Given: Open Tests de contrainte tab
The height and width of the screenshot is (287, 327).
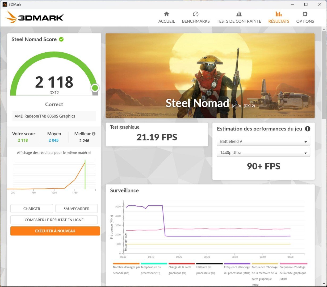Looking at the screenshot, I should point(239,18).
